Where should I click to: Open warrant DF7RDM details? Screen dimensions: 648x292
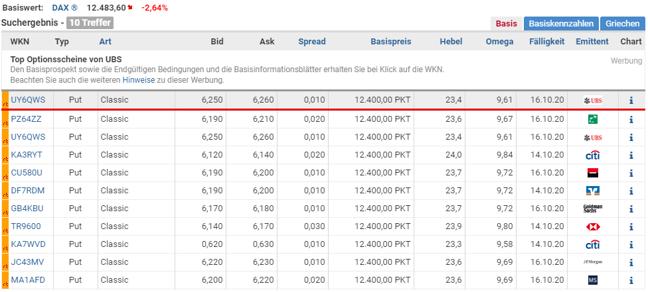[28, 191]
